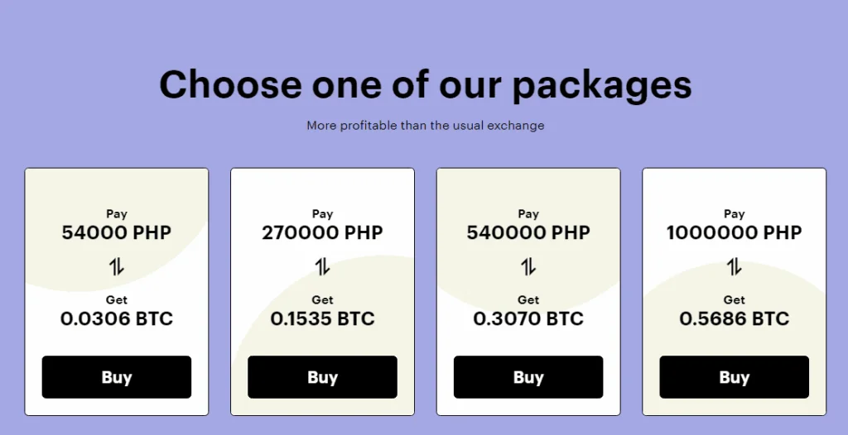Click the 0.0306 BTC get amount

117,318
